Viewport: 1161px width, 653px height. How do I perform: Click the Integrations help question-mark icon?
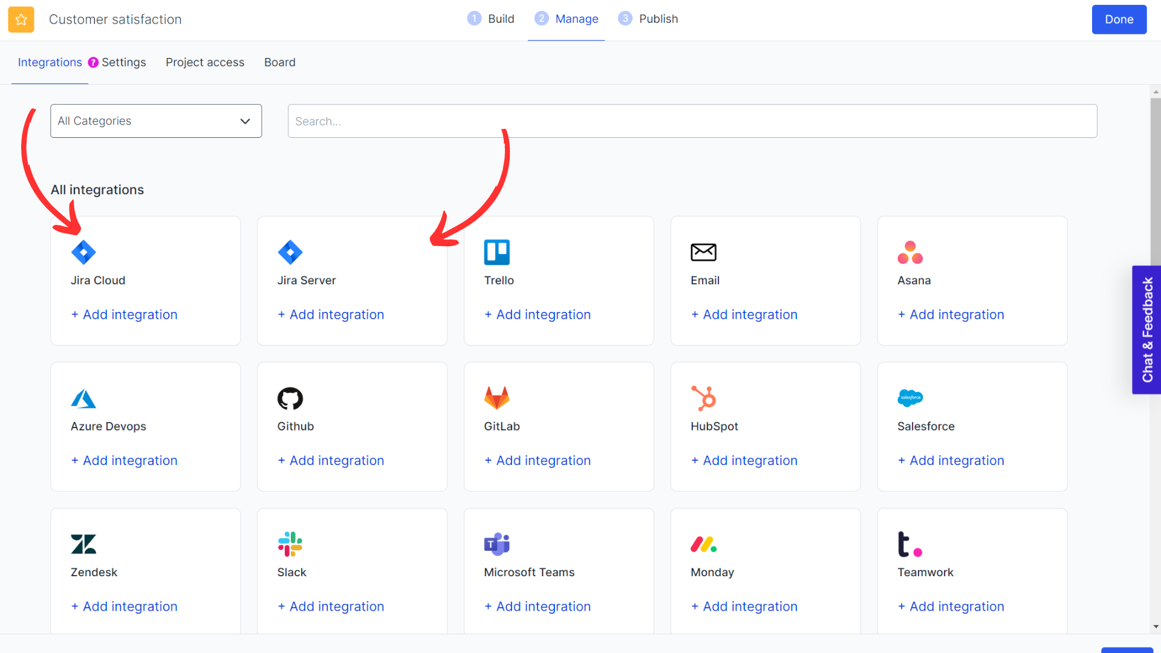93,62
